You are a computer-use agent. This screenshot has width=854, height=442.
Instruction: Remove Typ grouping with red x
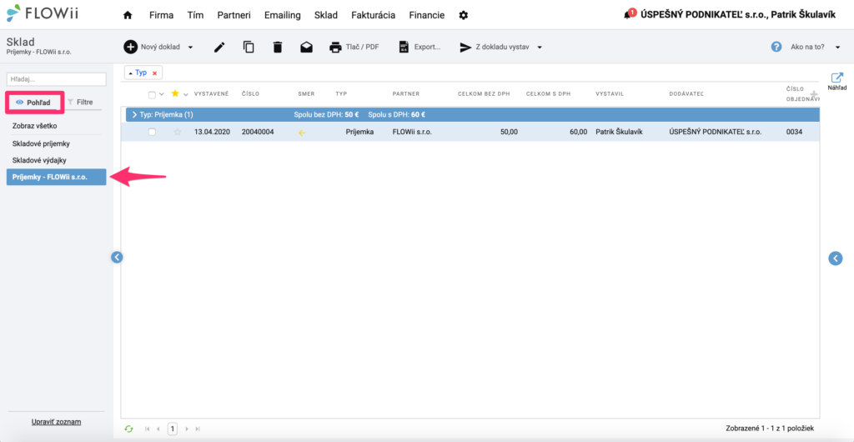tap(154, 73)
